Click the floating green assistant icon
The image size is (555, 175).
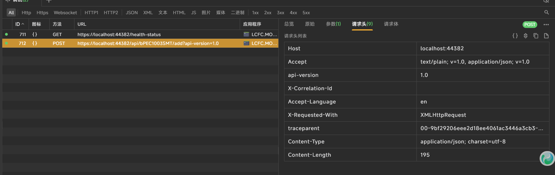coord(547,158)
